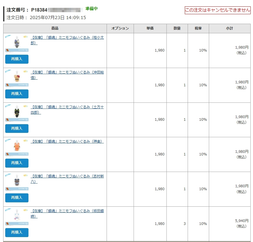Click the 準備中 order status text

coord(91,9)
